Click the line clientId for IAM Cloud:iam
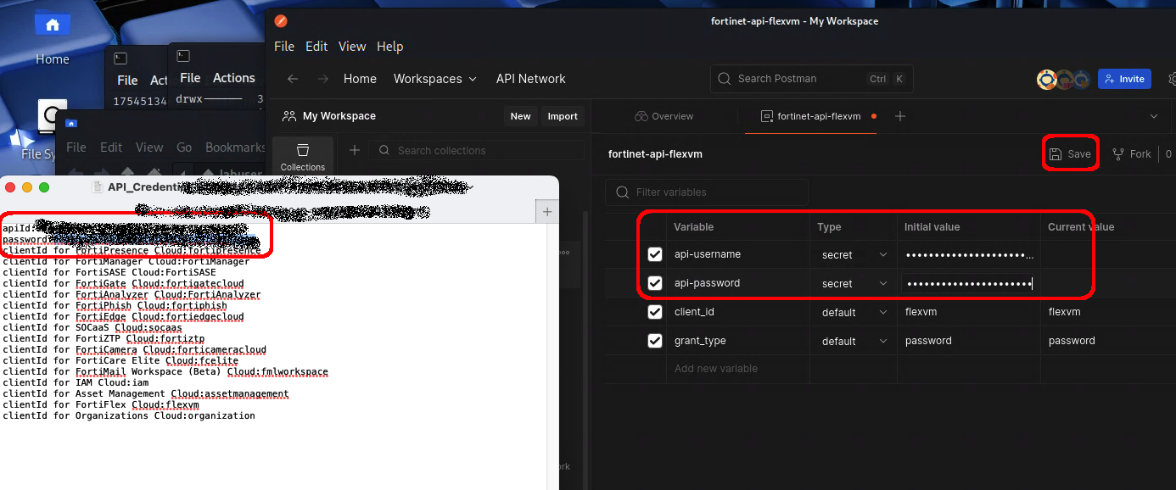 pos(76,382)
